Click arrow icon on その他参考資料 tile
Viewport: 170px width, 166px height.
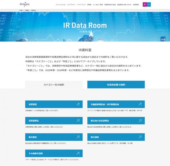click(78, 153)
